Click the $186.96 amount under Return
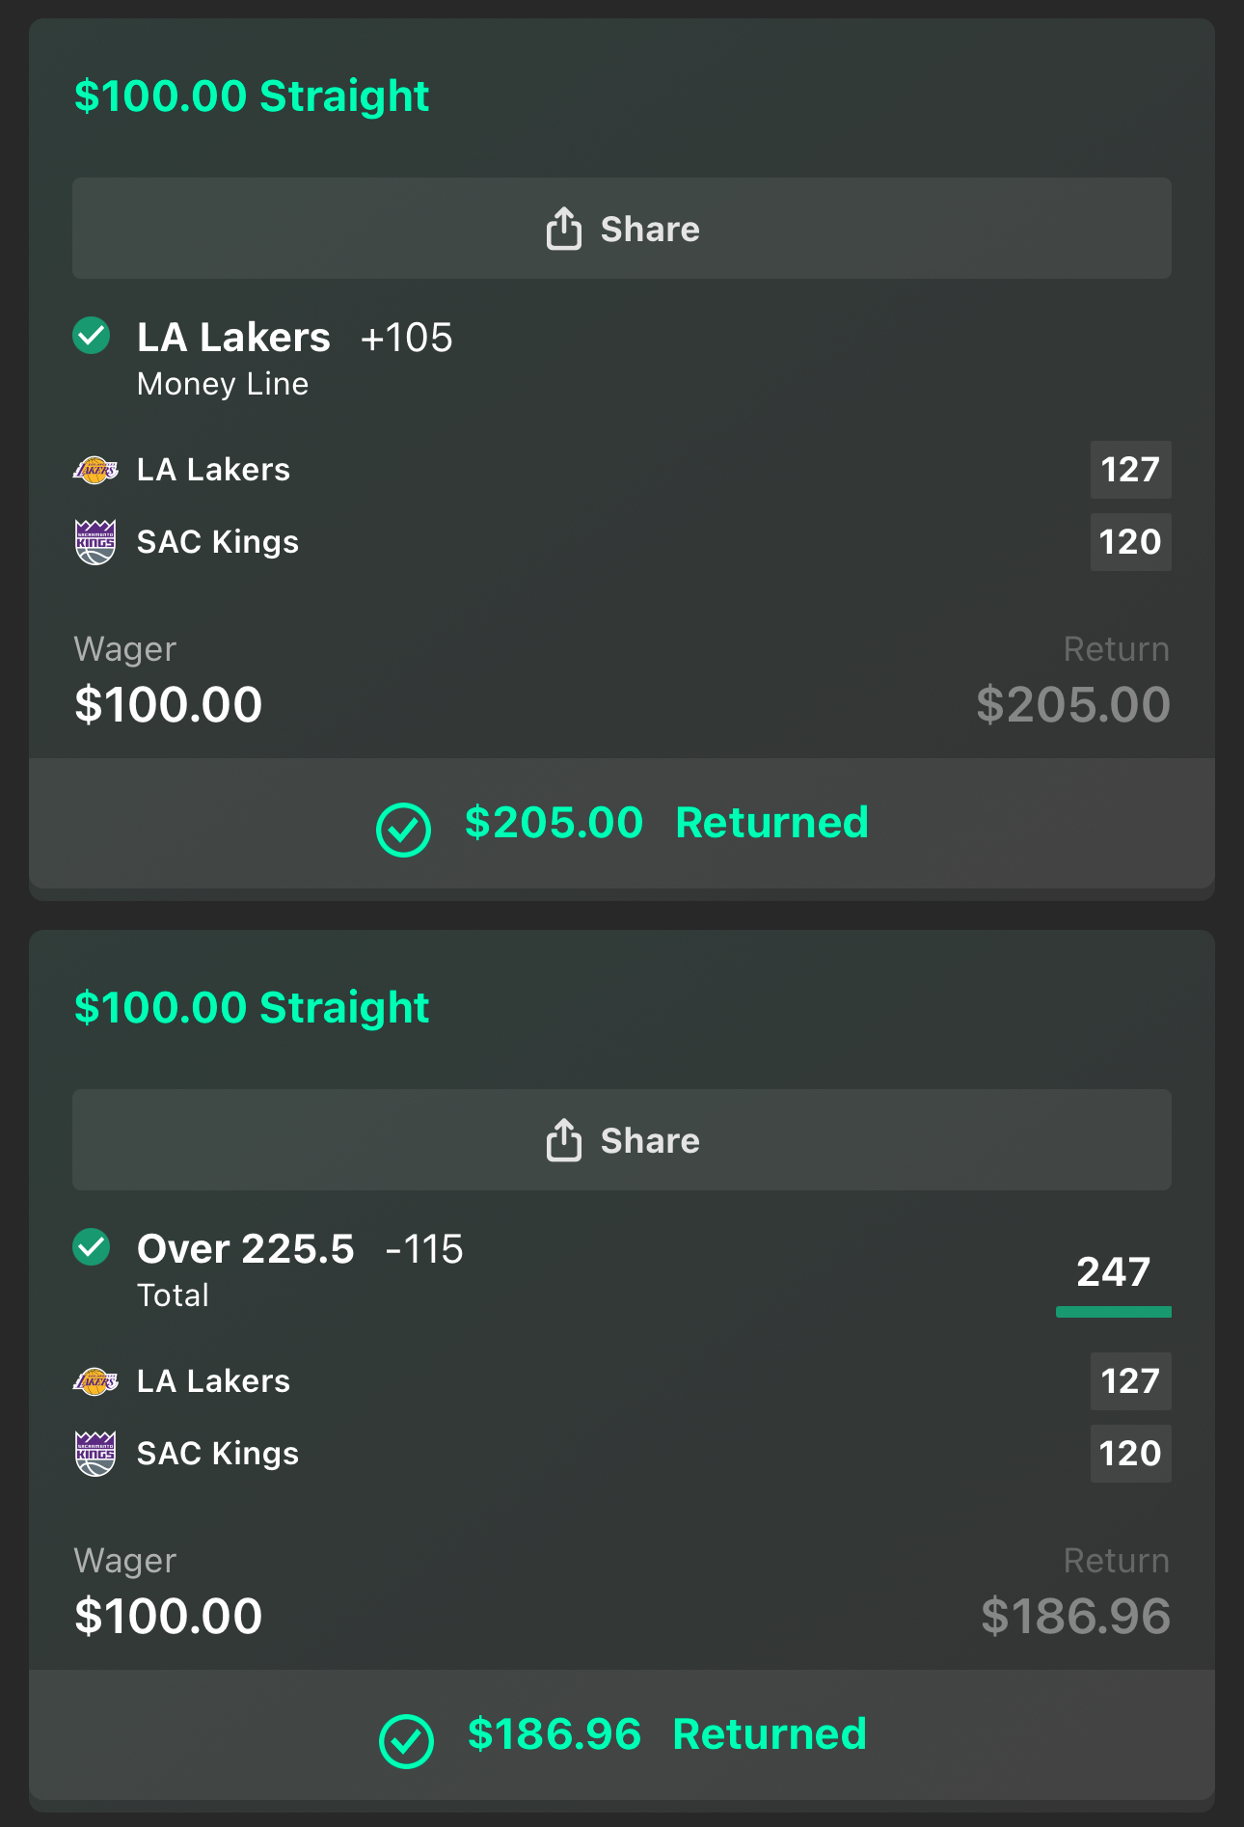The image size is (1244, 1827). click(1075, 1616)
